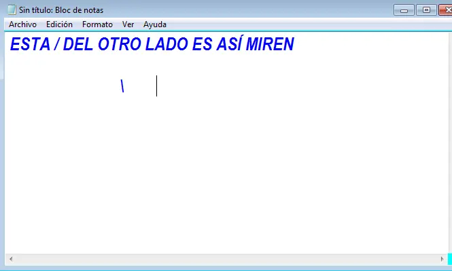This screenshot has width=452, height=271.
Task: Open the Edición menu
Action: click(x=59, y=24)
